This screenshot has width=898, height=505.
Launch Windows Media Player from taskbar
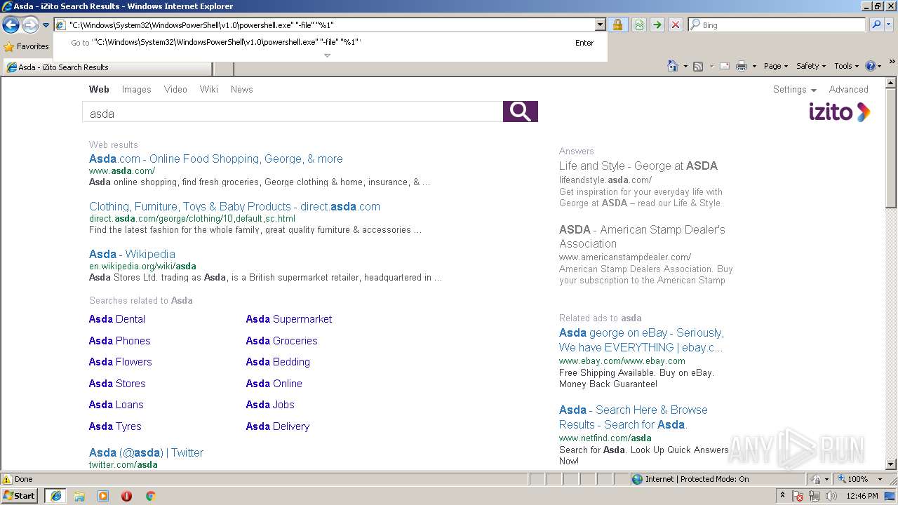point(103,496)
